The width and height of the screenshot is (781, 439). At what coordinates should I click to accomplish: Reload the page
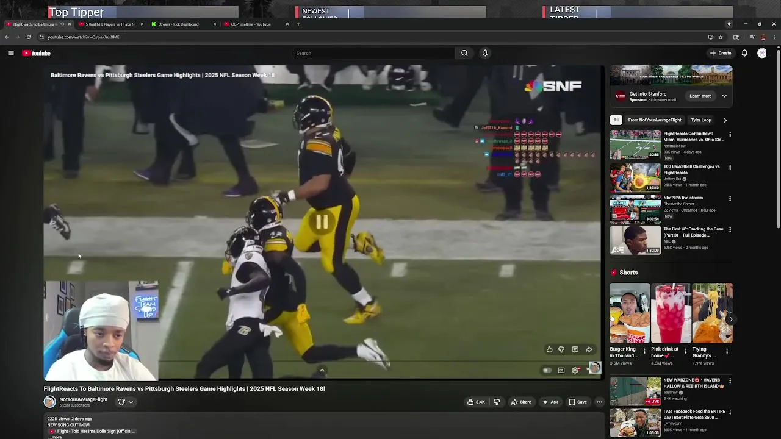pyautogui.click(x=28, y=37)
